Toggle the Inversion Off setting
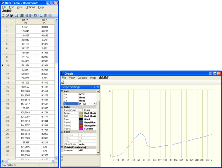 point(81,151)
